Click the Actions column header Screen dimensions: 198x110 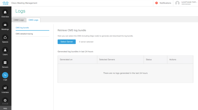pos(180,60)
